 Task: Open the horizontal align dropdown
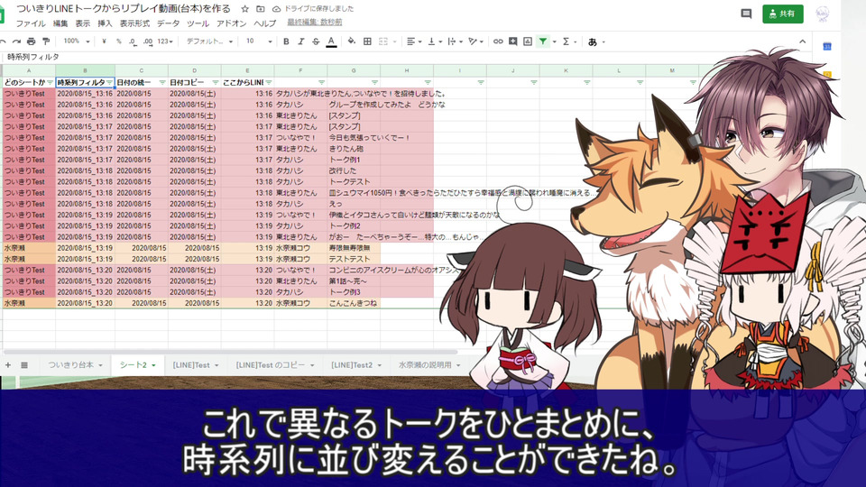(x=414, y=41)
